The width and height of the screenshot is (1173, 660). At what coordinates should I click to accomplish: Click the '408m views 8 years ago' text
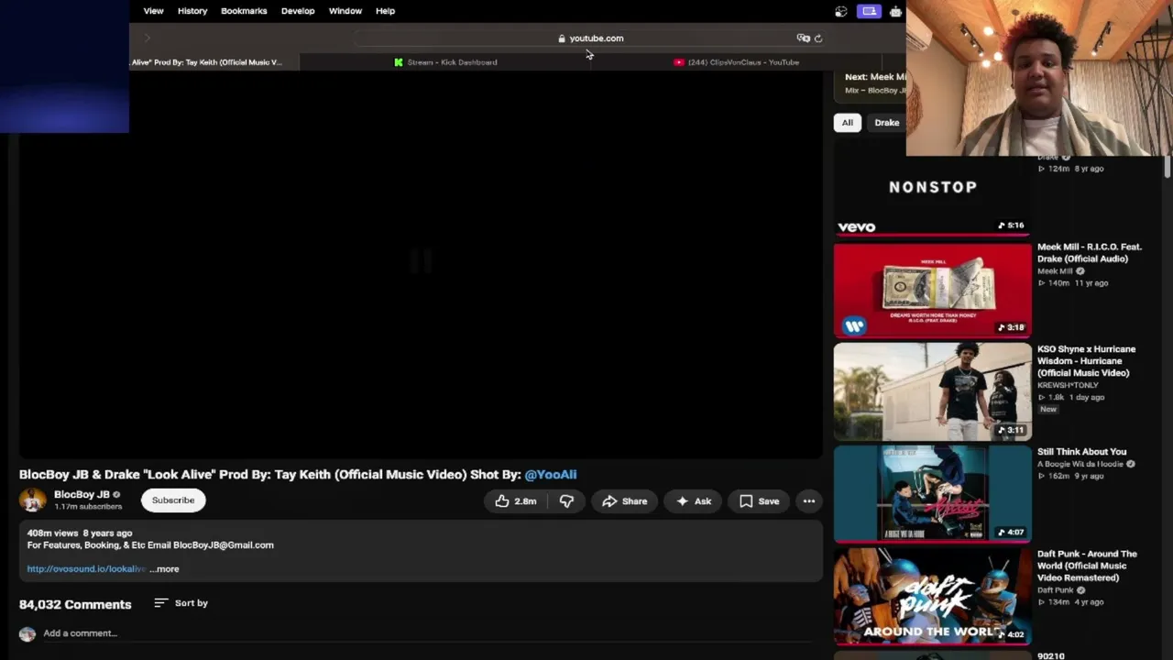(80, 533)
